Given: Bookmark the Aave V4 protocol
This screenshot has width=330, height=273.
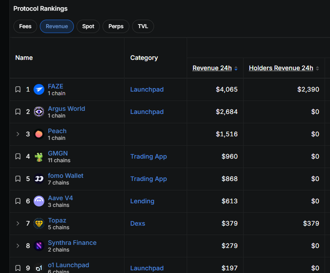Looking at the screenshot, I should tap(18, 201).
